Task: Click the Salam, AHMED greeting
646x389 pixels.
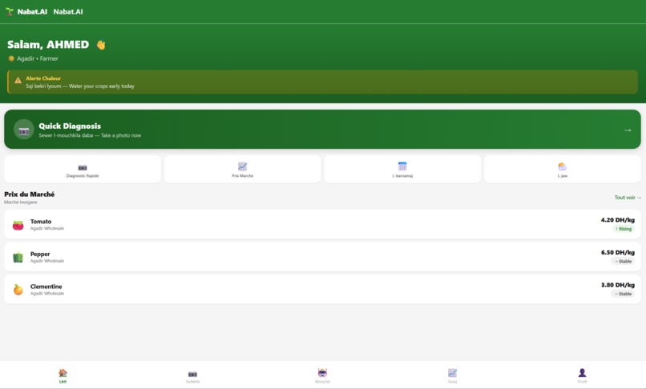Action: (48, 45)
